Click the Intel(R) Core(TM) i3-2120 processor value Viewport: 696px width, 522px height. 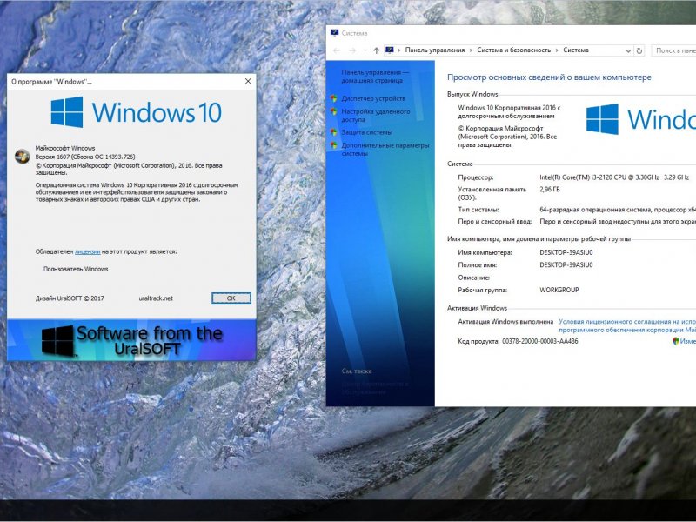click(614, 177)
